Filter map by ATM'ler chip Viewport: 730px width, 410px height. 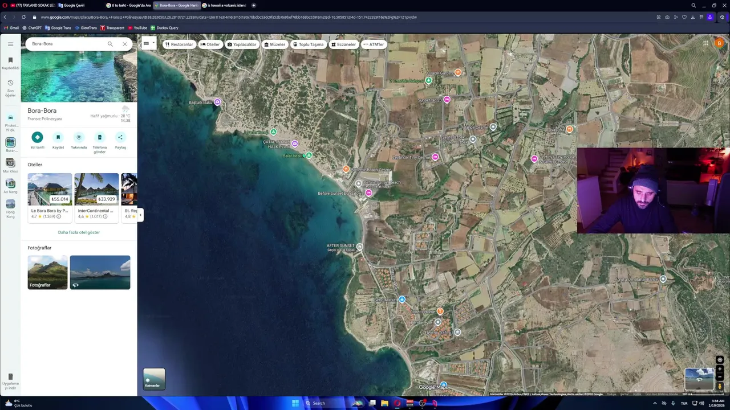coord(374,44)
